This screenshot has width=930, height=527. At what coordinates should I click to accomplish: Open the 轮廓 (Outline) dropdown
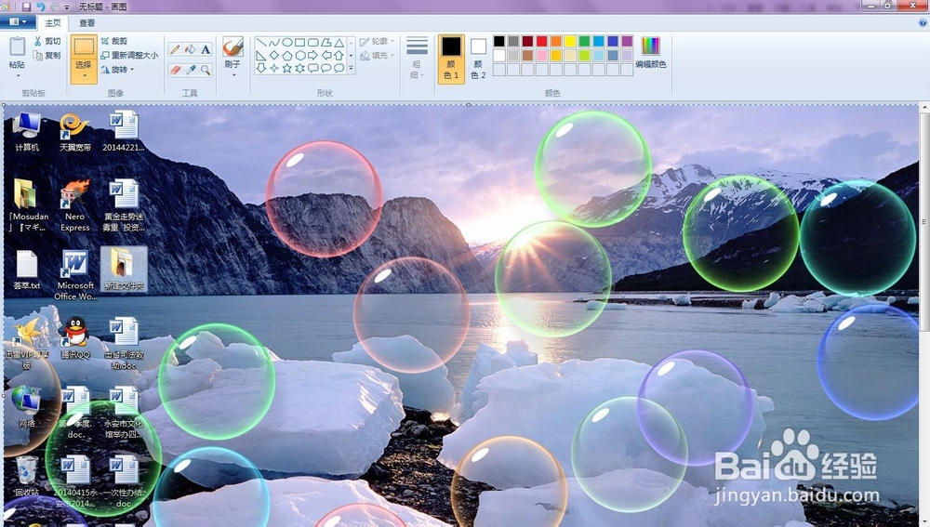(378, 42)
